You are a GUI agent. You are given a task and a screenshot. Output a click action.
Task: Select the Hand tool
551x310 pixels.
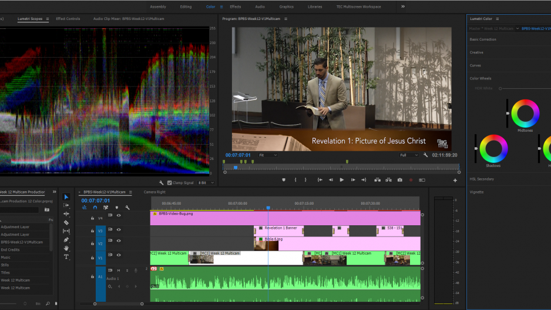[x=66, y=248]
